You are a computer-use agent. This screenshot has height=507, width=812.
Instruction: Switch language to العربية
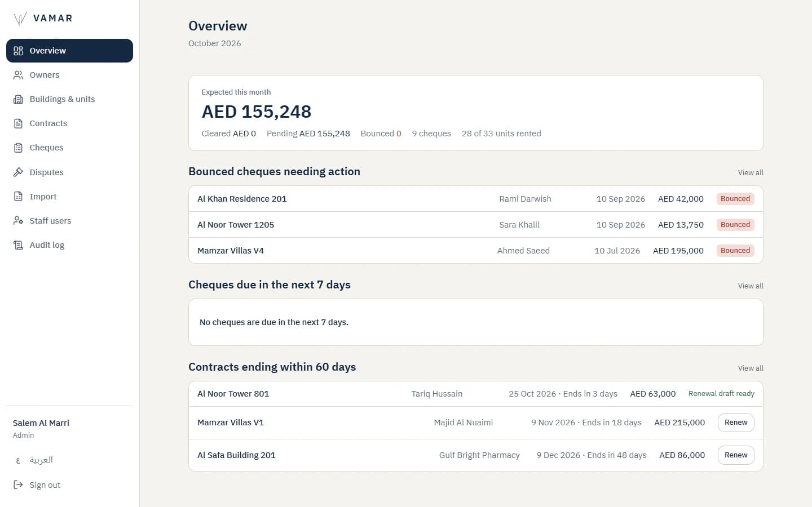point(69,460)
